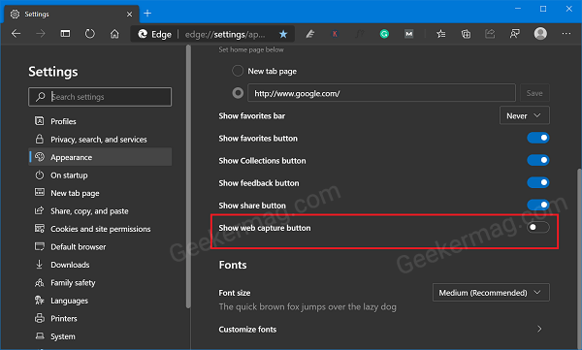Image resolution: width=582 pixels, height=350 pixels.
Task: Select Appearance in the sidebar
Action: (100, 157)
